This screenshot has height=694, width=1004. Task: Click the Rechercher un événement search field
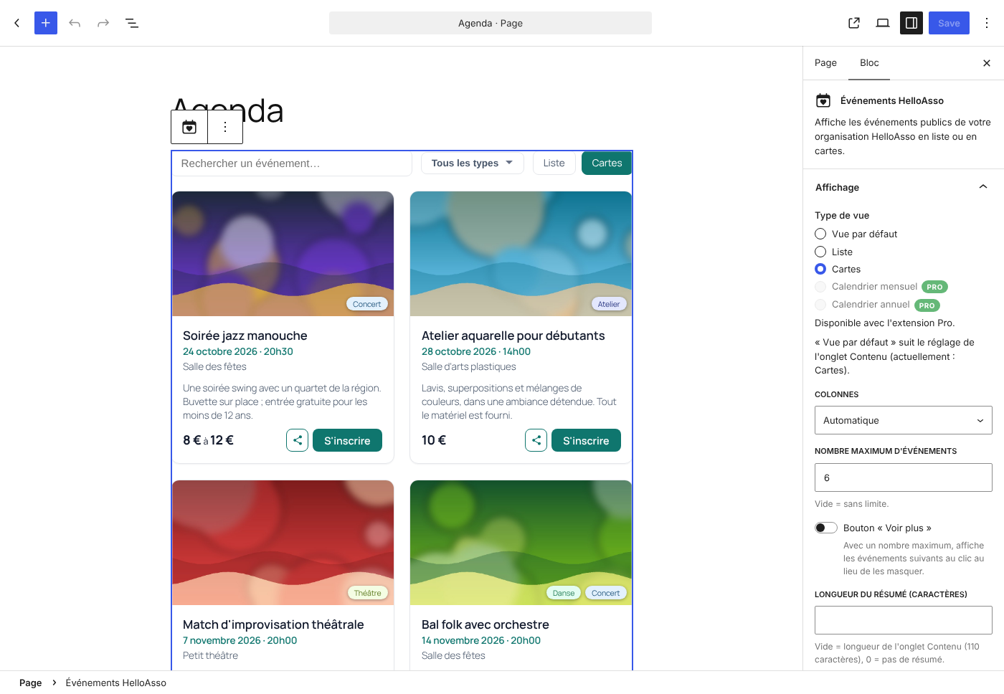tap(292, 163)
